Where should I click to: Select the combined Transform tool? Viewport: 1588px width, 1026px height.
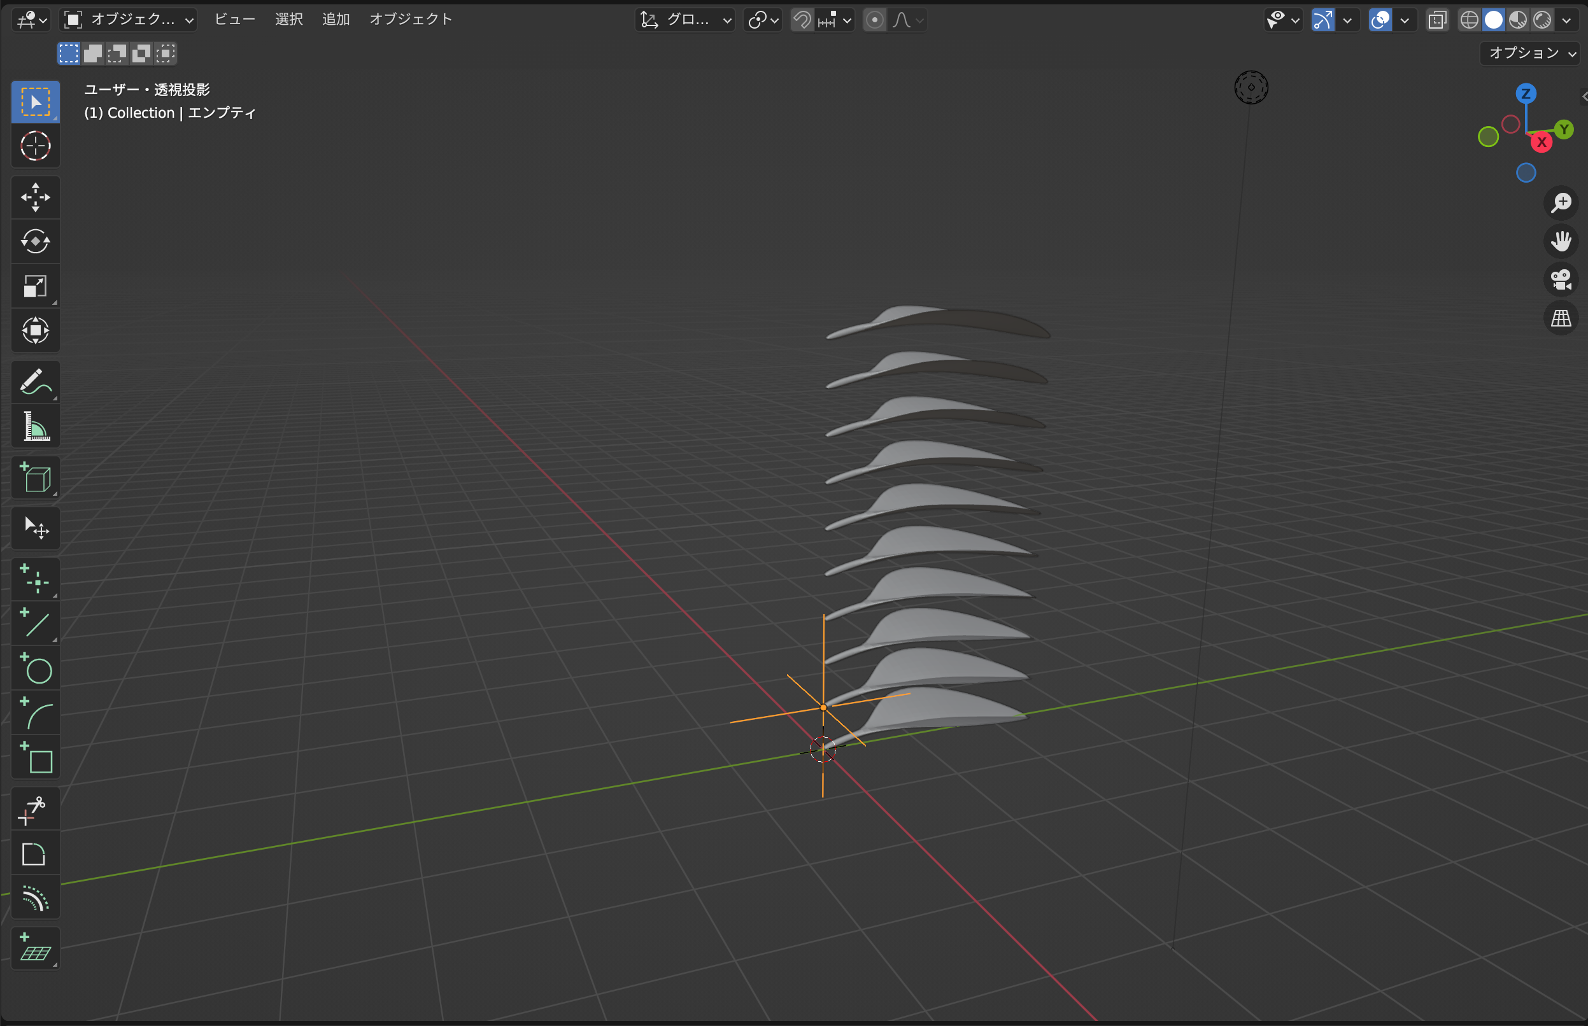point(35,330)
